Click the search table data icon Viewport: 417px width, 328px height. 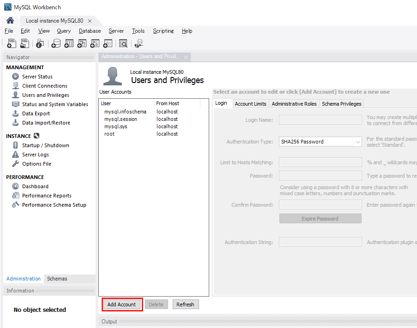point(123,43)
